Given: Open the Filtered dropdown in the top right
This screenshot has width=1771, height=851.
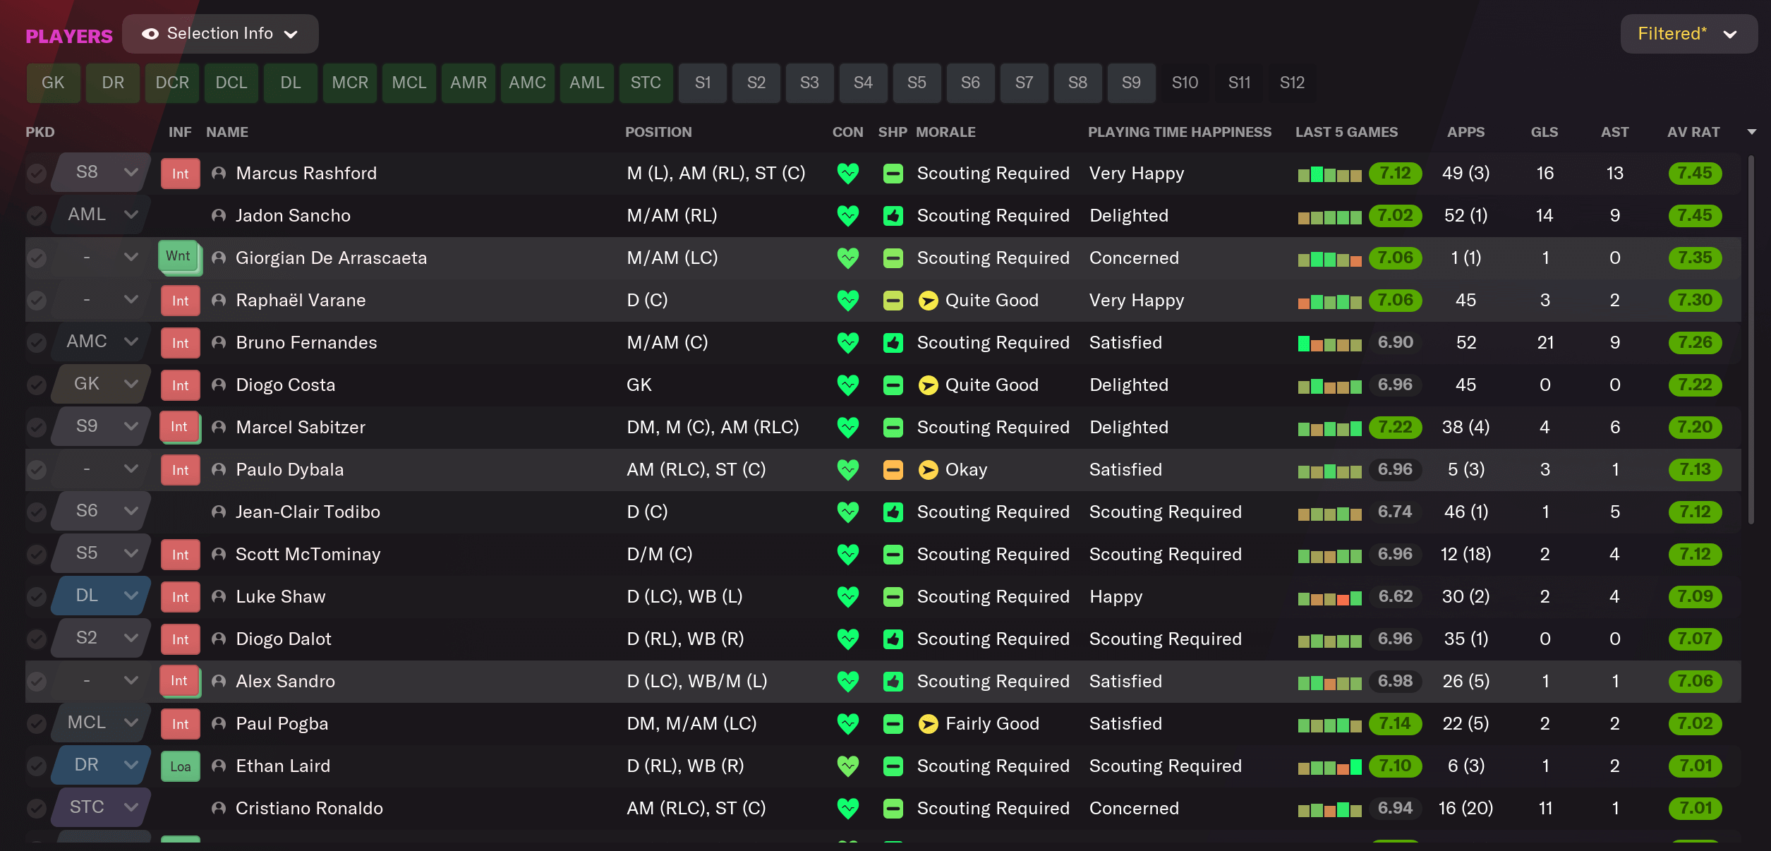Looking at the screenshot, I should point(1688,33).
